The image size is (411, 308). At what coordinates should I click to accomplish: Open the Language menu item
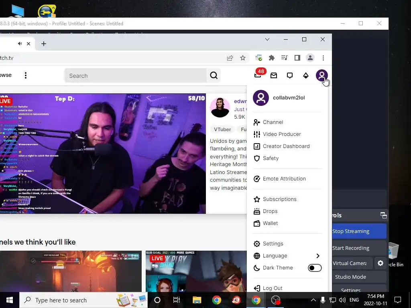click(x=287, y=255)
